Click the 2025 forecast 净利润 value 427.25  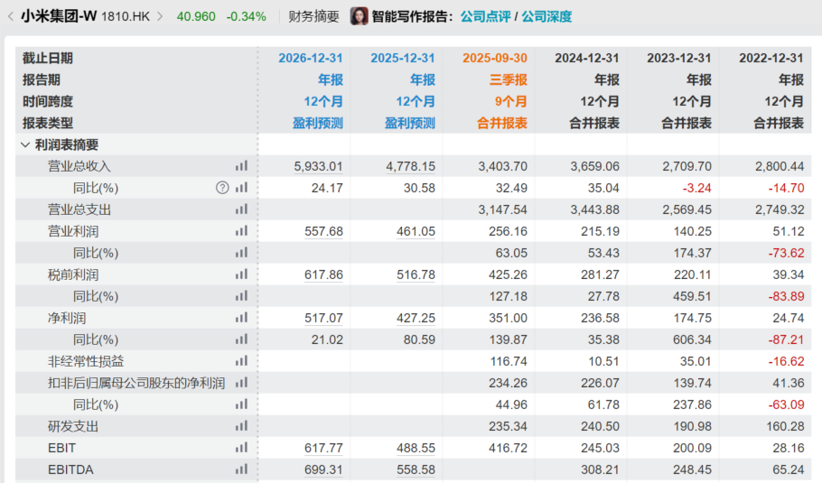(x=416, y=318)
